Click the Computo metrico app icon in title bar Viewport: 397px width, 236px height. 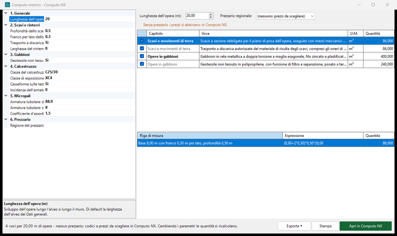tap(7, 5)
